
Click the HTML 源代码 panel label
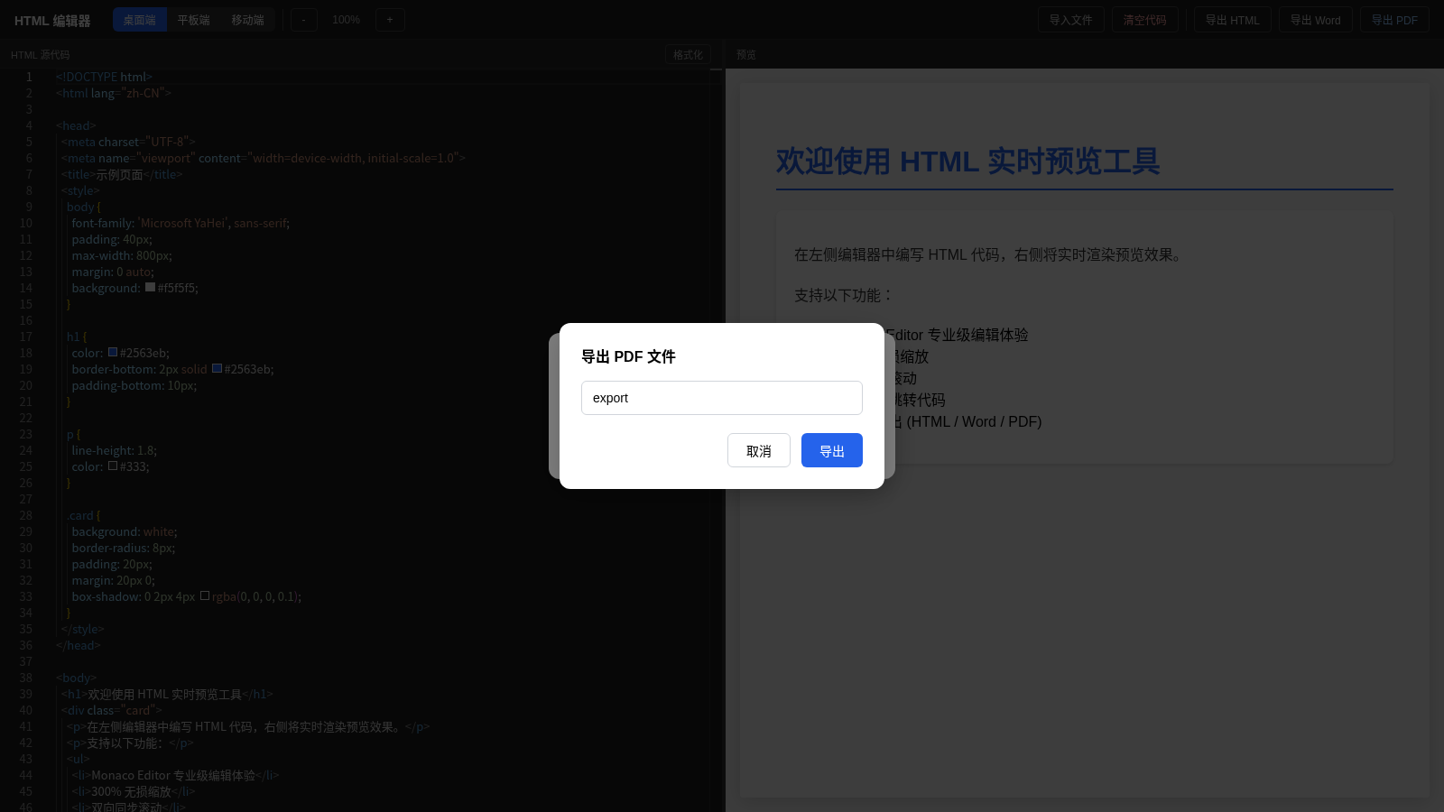point(40,55)
